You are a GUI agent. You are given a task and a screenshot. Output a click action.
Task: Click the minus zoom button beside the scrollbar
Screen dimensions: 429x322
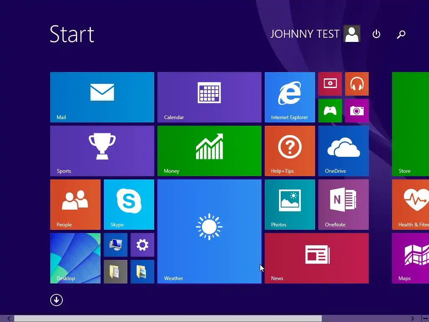tap(426, 319)
